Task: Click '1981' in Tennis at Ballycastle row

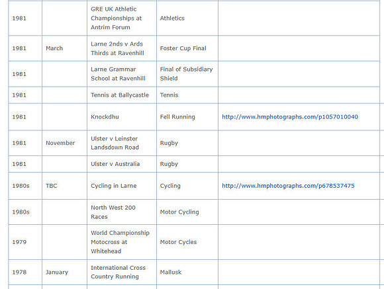Action: pyautogui.click(x=25, y=95)
